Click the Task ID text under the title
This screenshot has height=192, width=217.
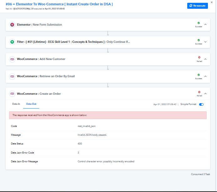(x=35, y=8)
